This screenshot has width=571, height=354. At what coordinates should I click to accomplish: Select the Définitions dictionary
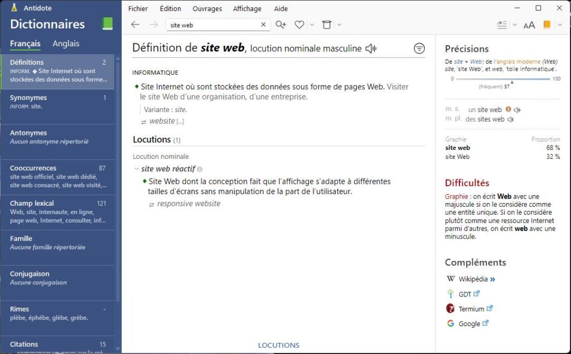pyautogui.click(x=57, y=72)
